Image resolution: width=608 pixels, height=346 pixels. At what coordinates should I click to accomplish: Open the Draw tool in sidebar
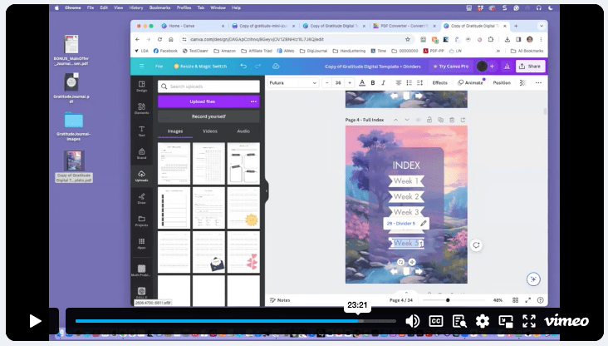[x=141, y=198]
